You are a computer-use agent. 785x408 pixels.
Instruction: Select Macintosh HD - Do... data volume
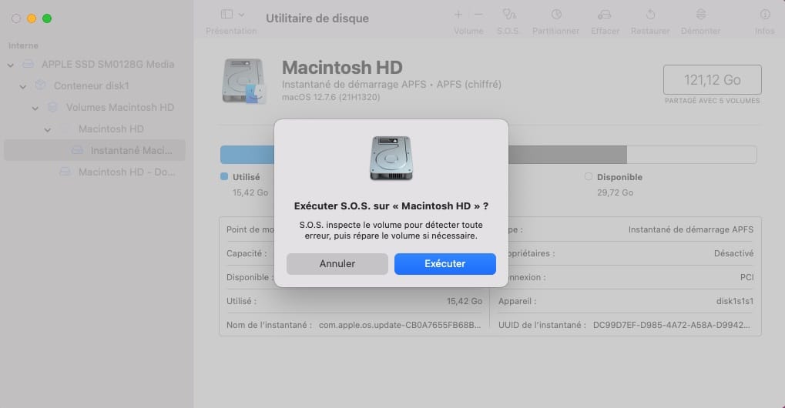tap(127, 172)
